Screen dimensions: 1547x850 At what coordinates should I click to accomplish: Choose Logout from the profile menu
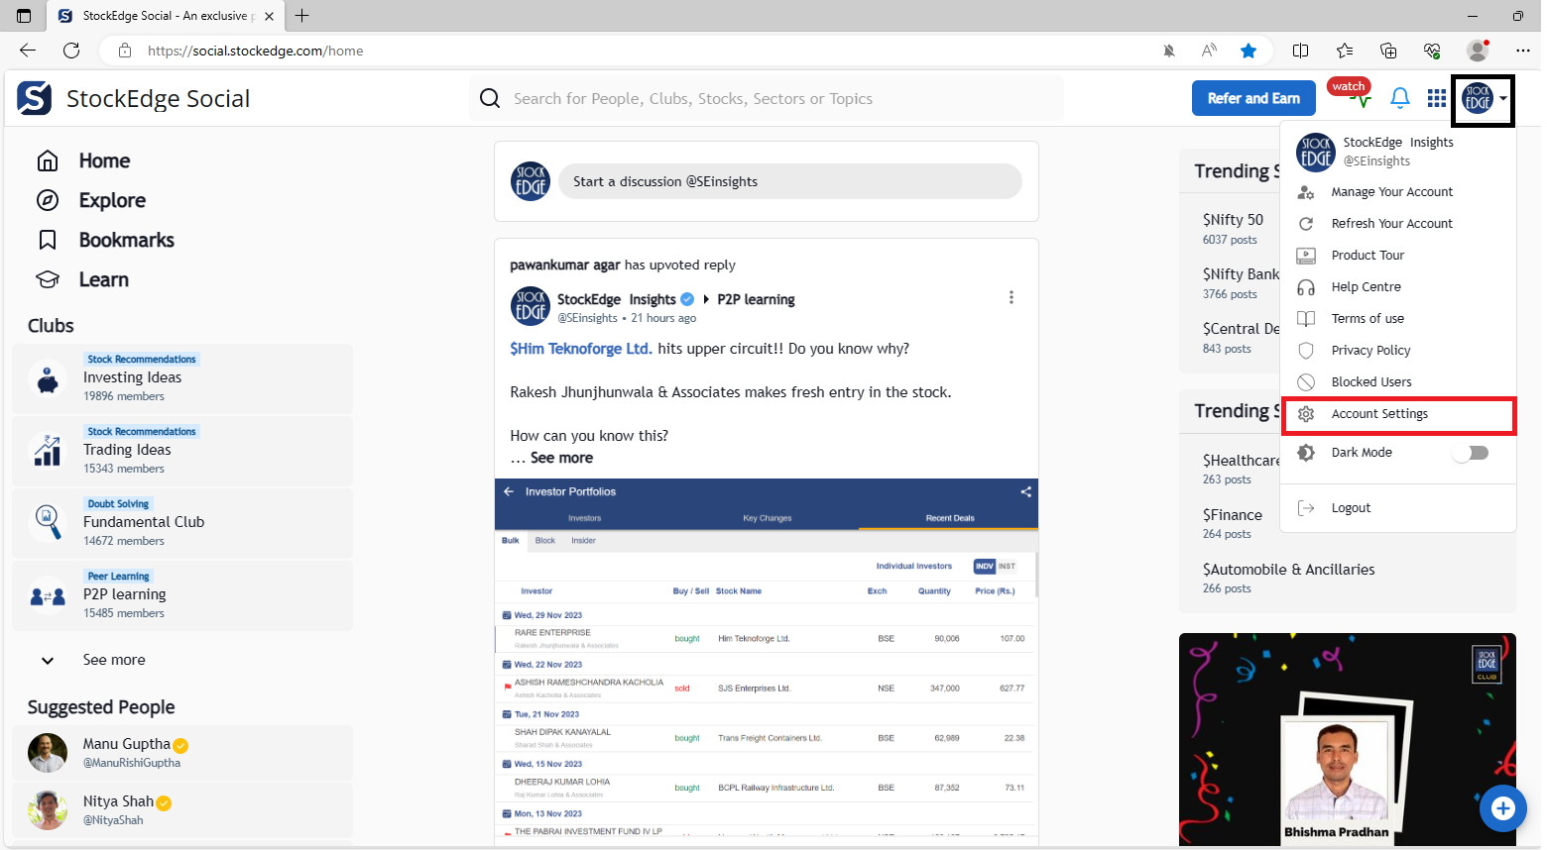click(x=1351, y=508)
